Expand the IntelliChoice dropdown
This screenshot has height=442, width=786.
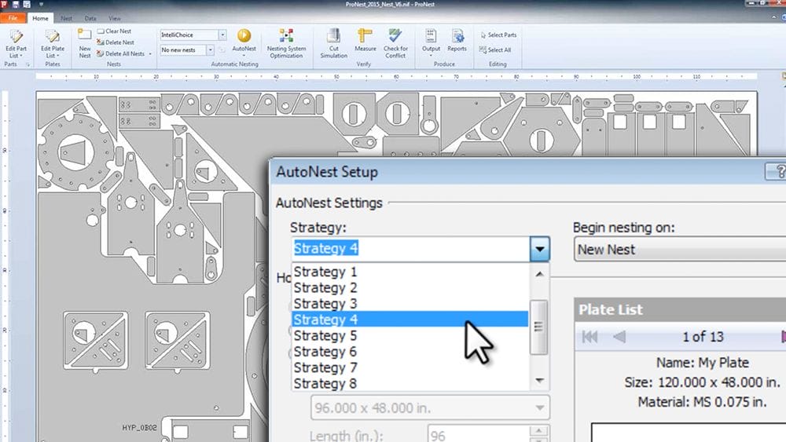[223, 35]
